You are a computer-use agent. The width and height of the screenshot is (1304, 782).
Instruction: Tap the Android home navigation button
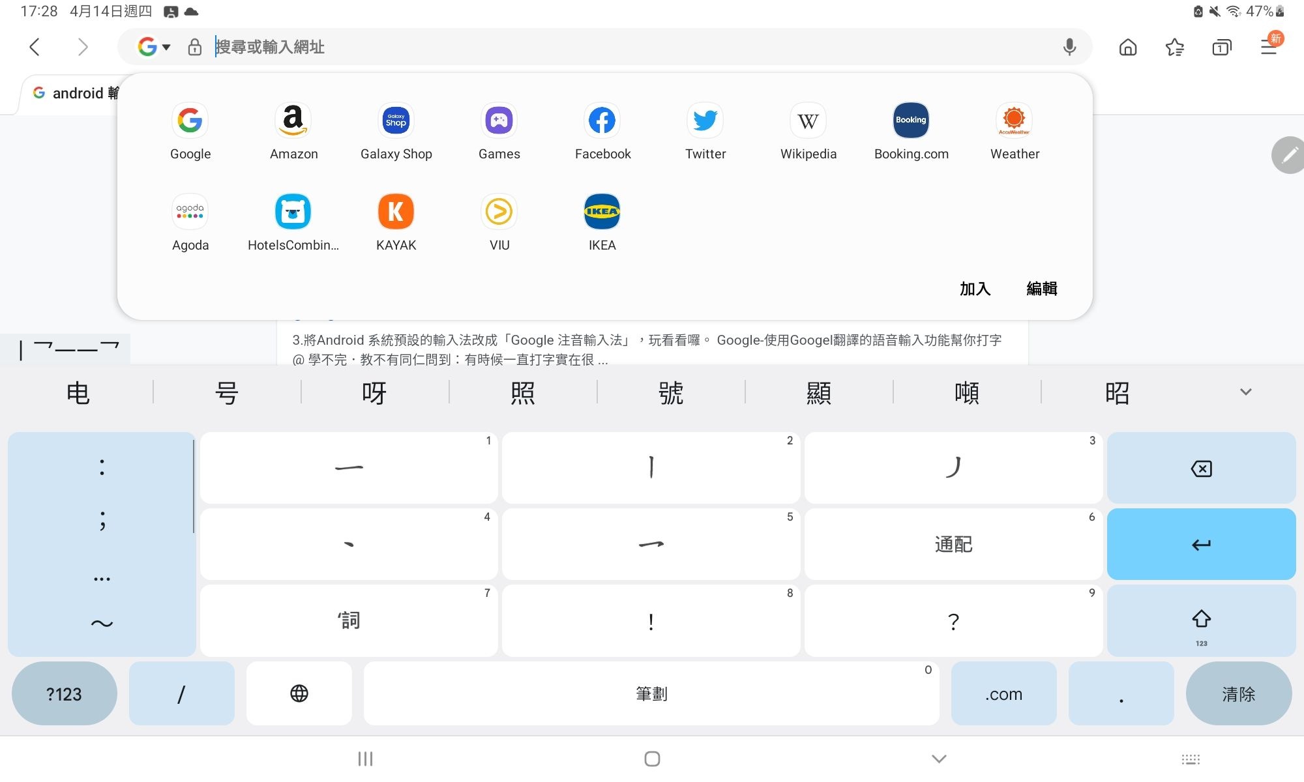coord(652,759)
